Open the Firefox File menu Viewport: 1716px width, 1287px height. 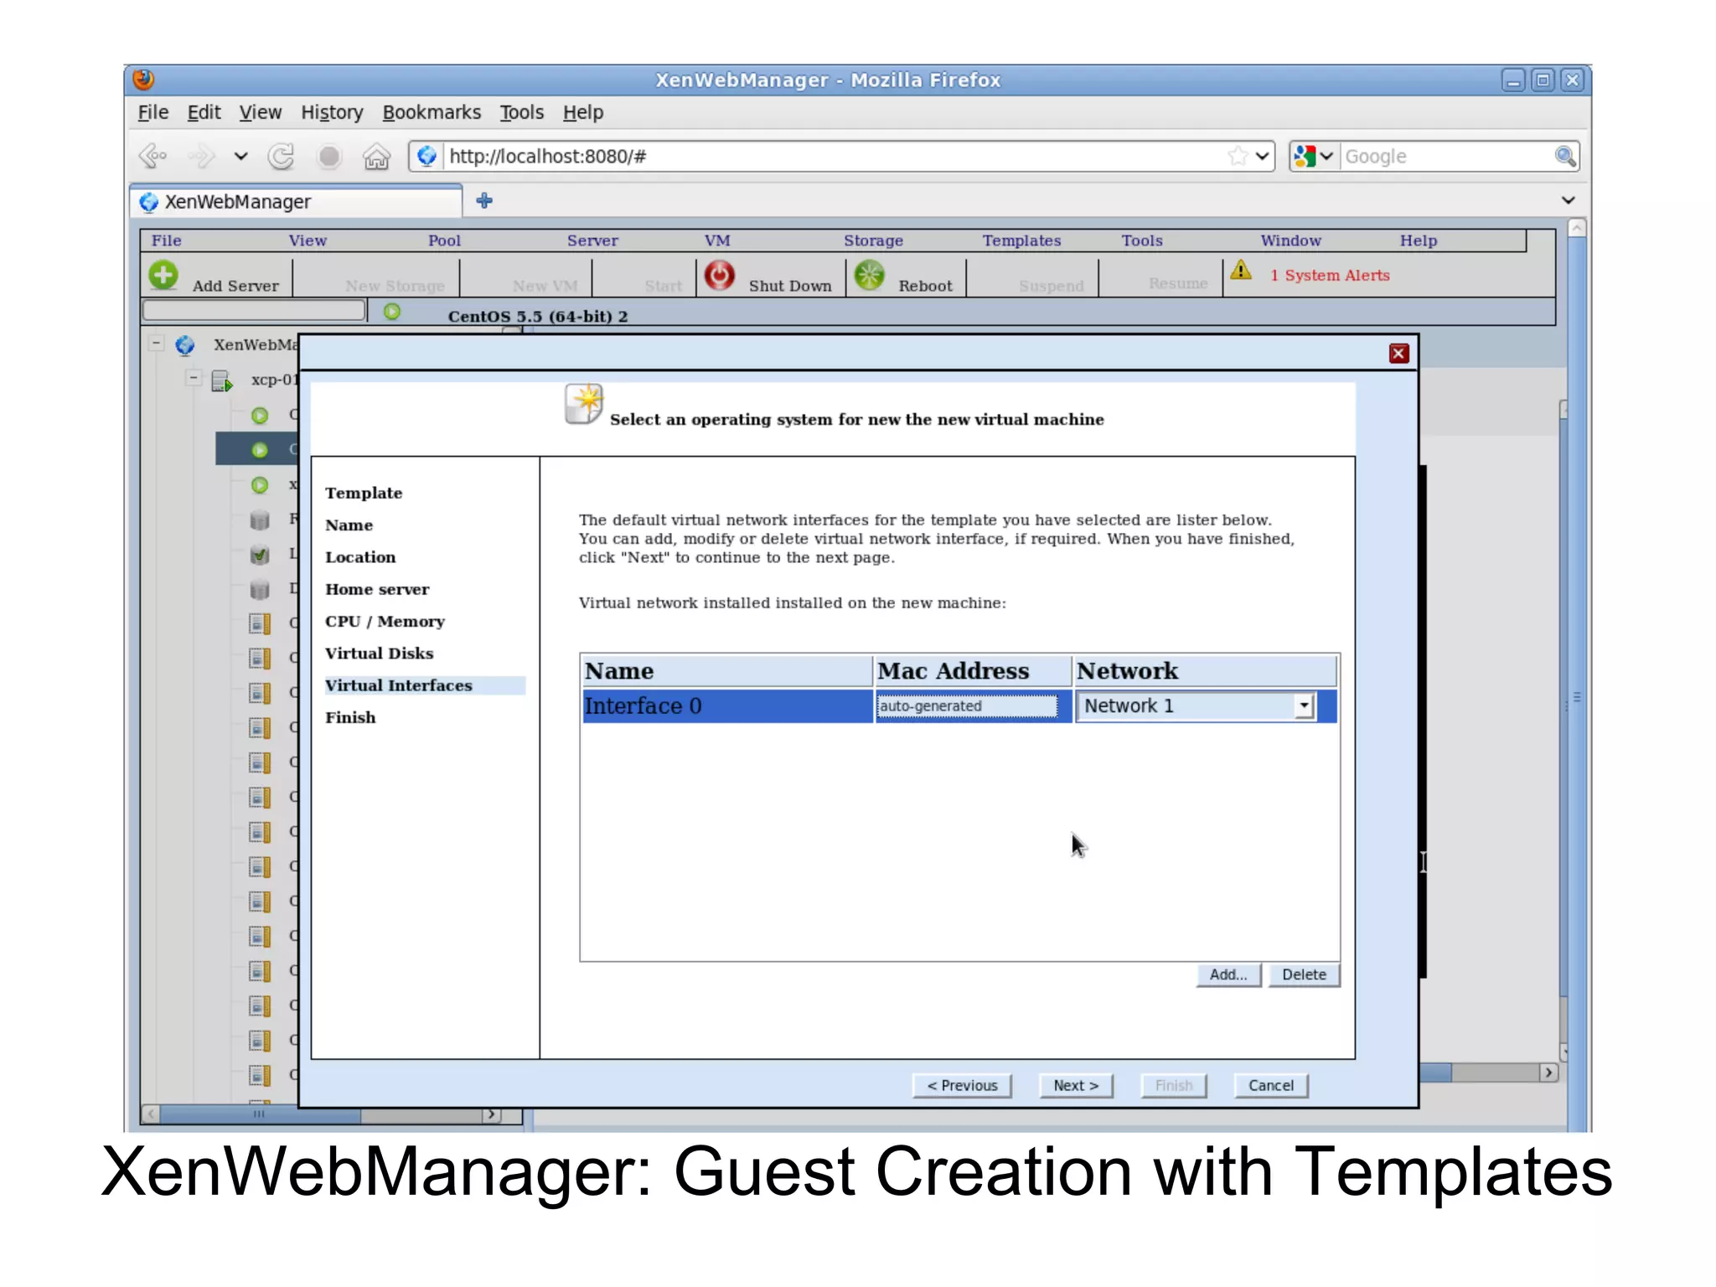pos(152,112)
